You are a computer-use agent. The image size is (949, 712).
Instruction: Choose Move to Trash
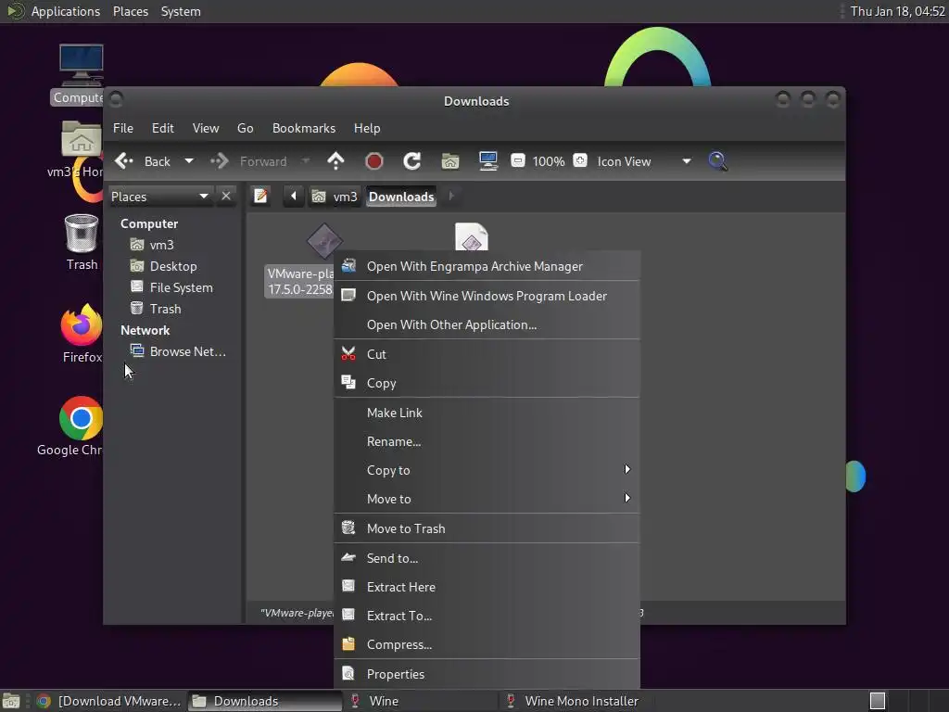pos(487,528)
